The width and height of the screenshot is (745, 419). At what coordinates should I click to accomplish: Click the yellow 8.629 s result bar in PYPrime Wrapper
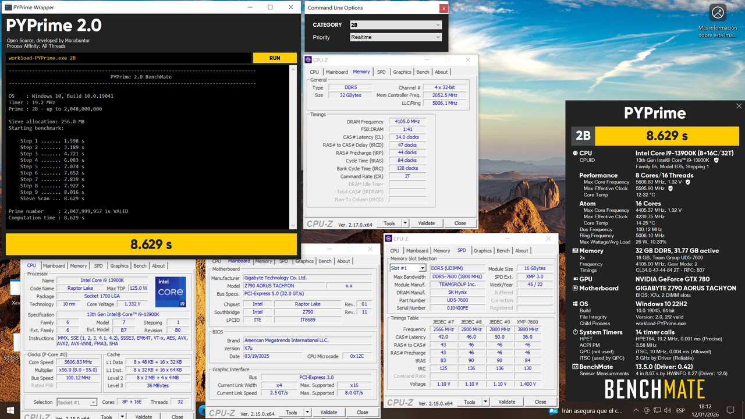tap(151, 244)
